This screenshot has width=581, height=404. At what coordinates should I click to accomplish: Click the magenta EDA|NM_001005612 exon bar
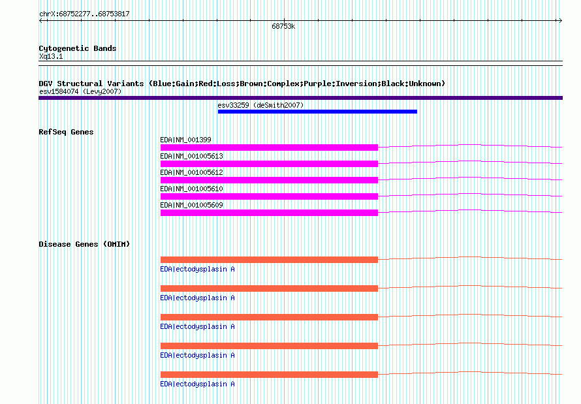point(269,180)
